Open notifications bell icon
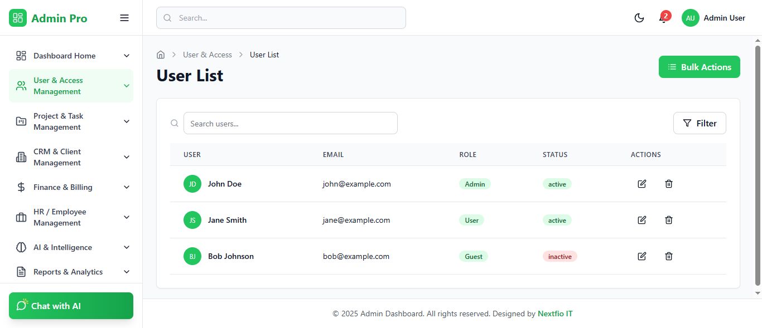This screenshot has width=762, height=328. (663, 18)
